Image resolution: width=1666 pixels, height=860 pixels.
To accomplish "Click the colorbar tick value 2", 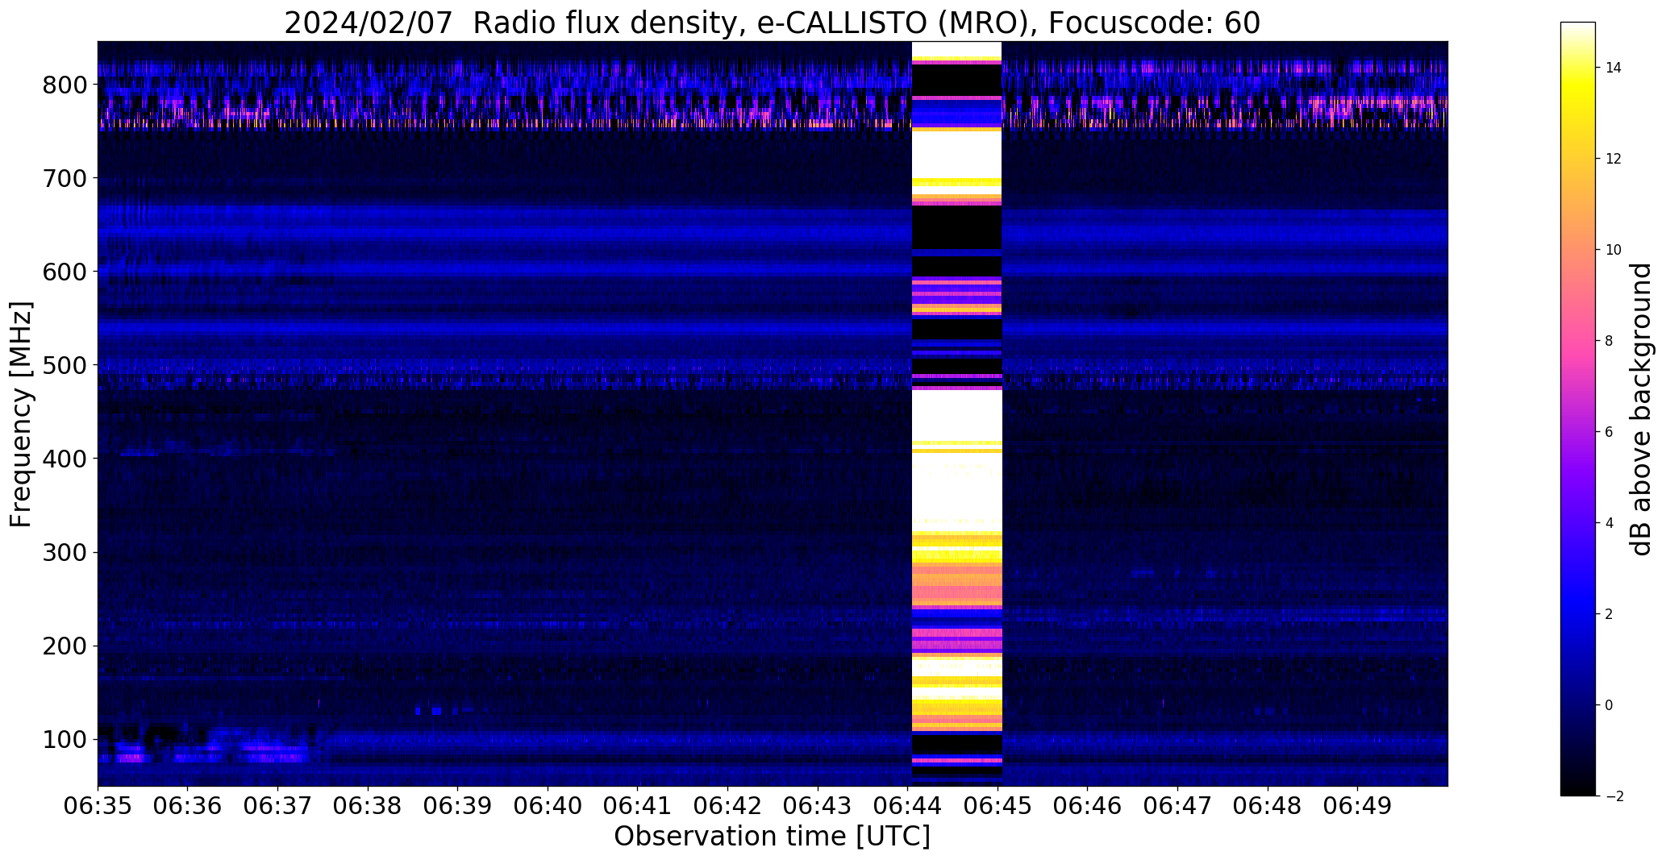I will coord(1610,614).
